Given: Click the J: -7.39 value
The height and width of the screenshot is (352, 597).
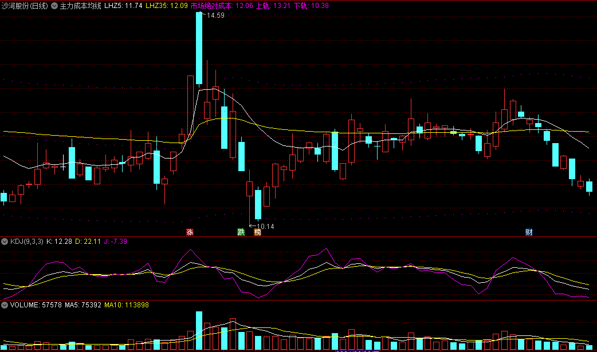Looking at the screenshot, I should (115, 242).
